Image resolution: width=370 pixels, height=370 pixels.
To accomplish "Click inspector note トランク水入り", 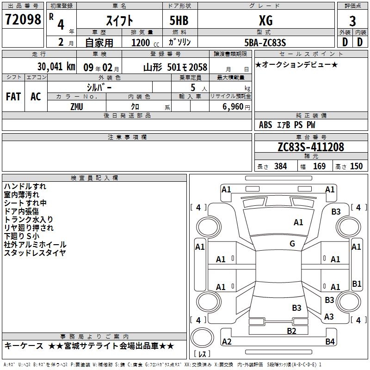I will (28, 219).
